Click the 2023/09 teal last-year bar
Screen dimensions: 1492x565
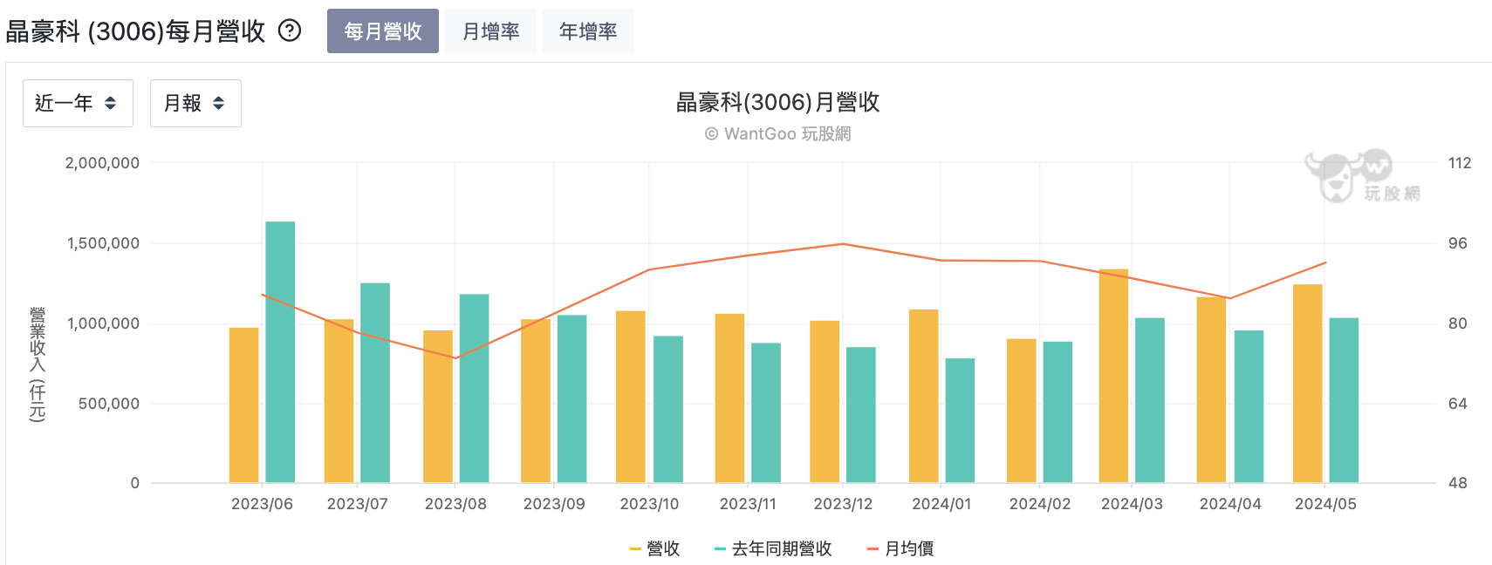pyautogui.click(x=572, y=399)
